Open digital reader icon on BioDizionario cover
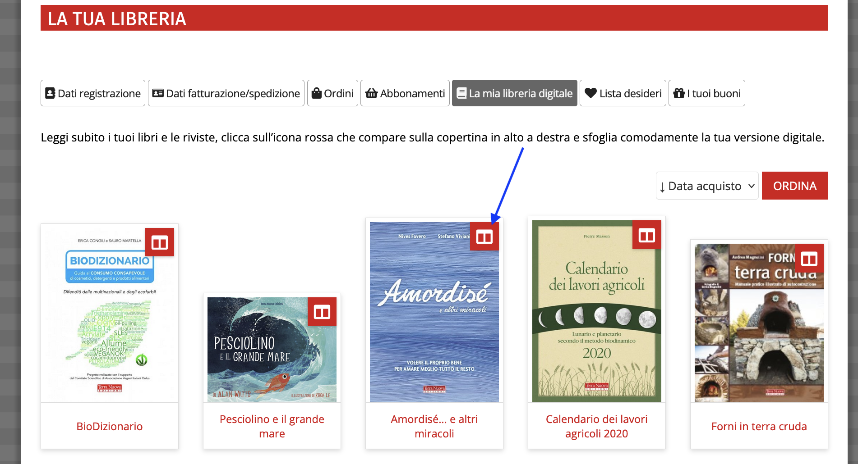858x464 pixels. pyautogui.click(x=160, y=242)
